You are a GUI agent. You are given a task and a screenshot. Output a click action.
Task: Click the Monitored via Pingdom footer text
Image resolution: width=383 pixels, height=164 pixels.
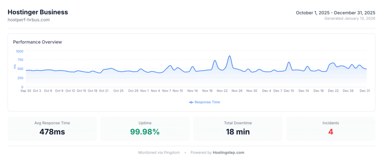click(x=159, y=152)
